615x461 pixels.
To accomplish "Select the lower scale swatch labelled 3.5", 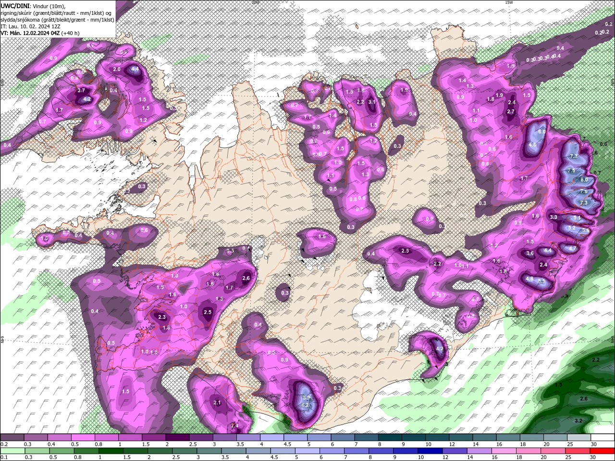I will pyautogui.click(x=234, y=450).
